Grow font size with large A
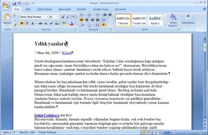 pos(63,17)
